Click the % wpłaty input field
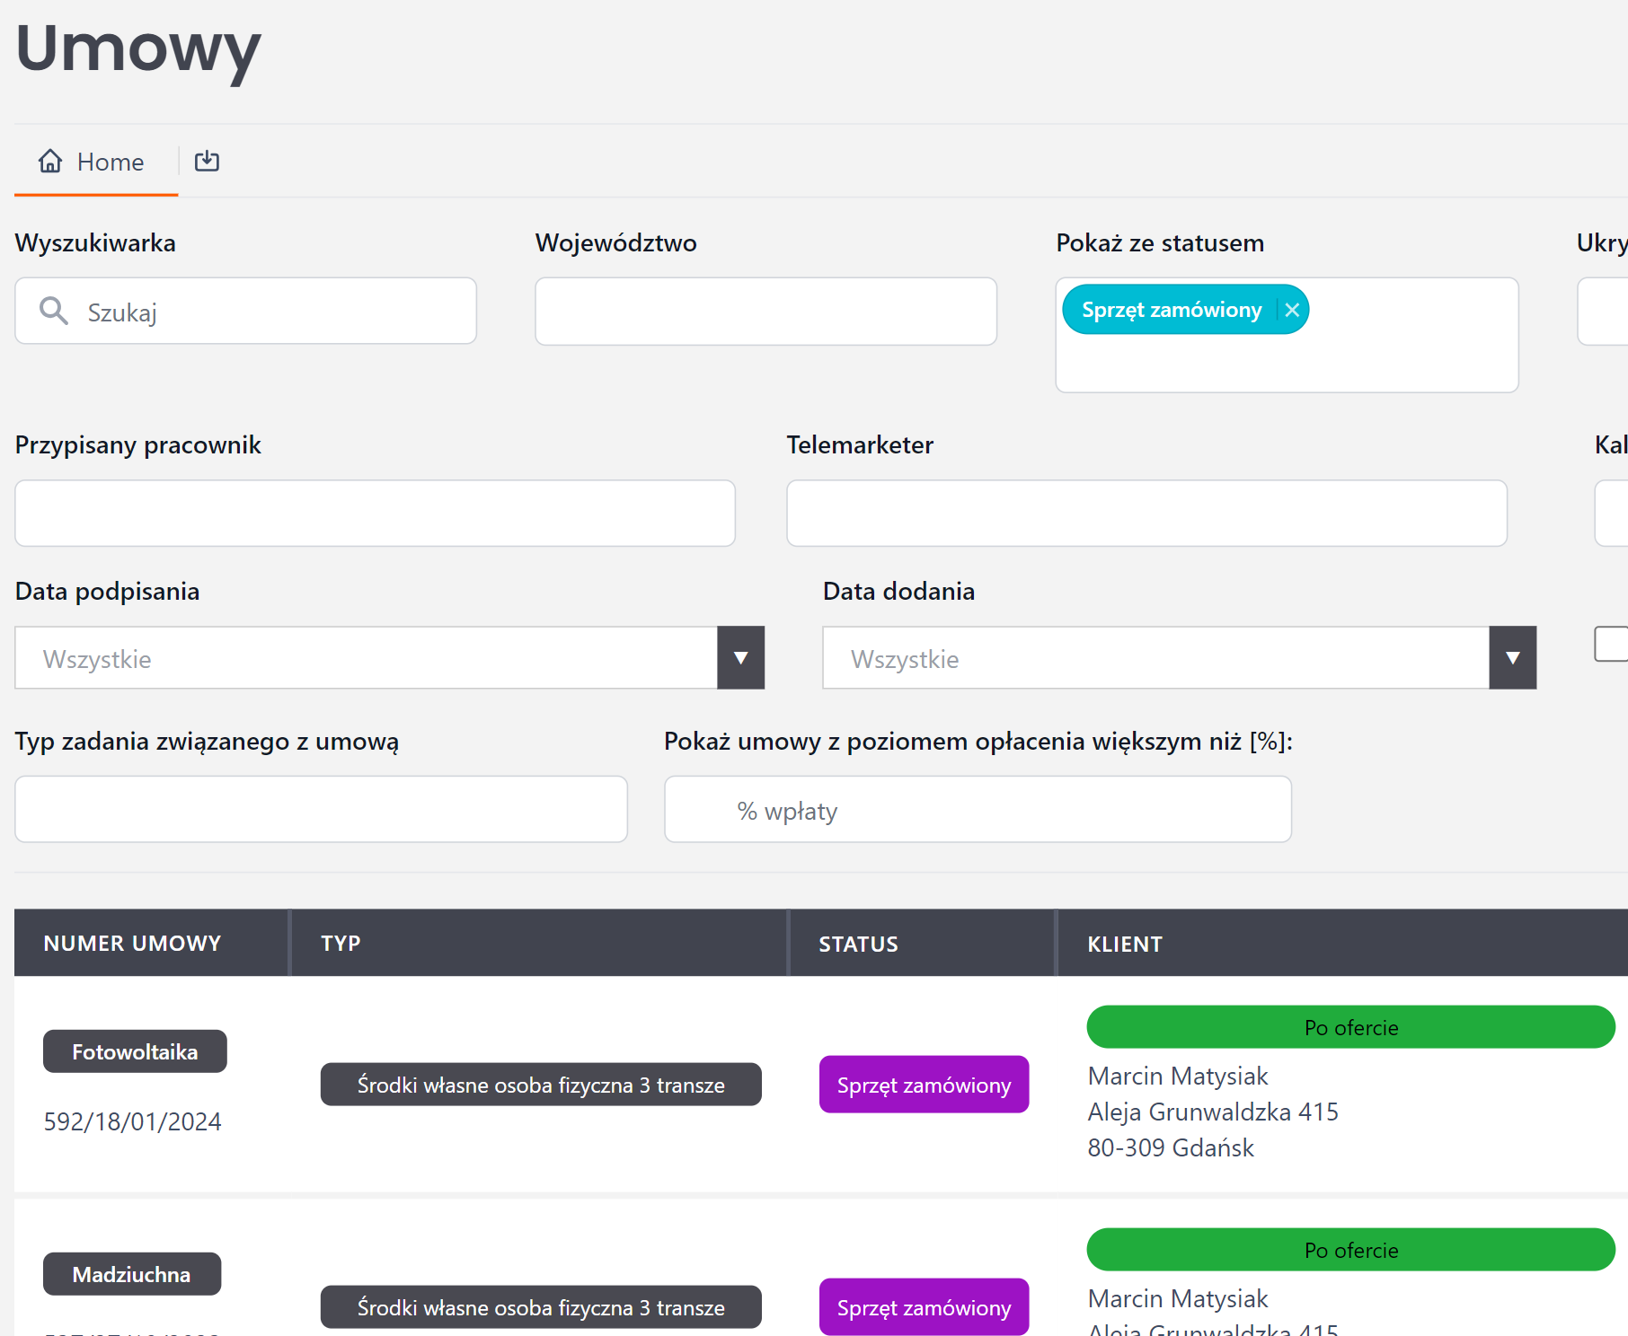 pos(978,810)
